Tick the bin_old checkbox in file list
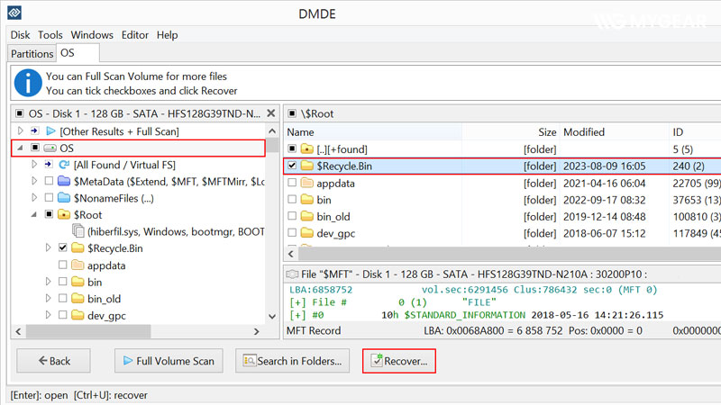721x405 pixels. (292, 216)
